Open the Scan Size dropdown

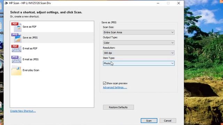tap(139, 32)
